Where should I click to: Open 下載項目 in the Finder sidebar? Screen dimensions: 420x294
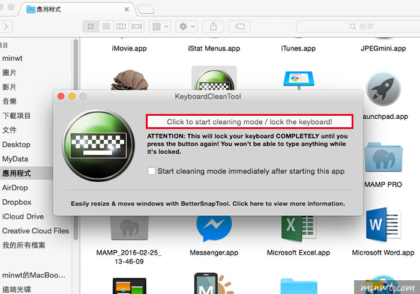pyautogui.click(x=17, y=116)
